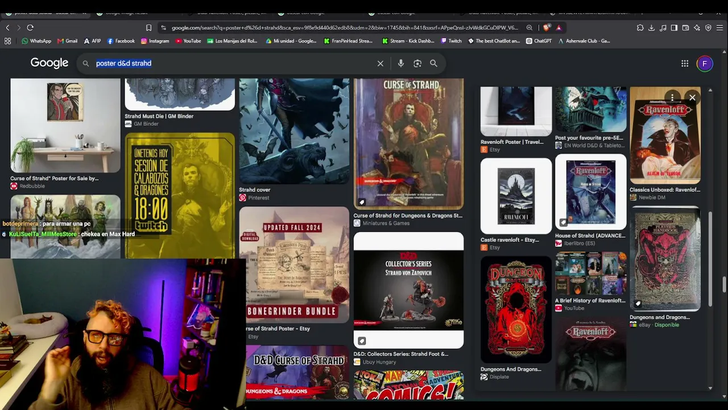This screenshot has height=410, width=728.
Task: Submit search with magnifier button
Action: [433, 64]
